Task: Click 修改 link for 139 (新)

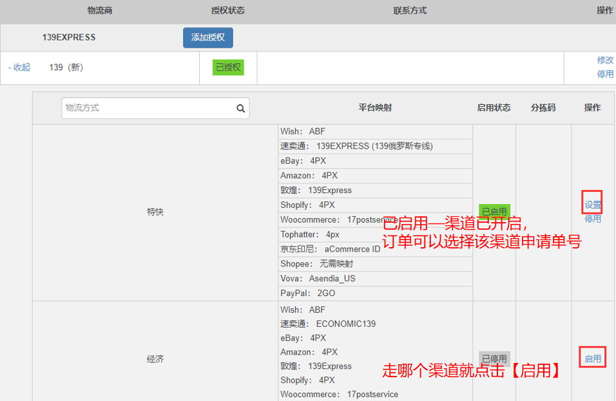Action: [x=605, y=60]
